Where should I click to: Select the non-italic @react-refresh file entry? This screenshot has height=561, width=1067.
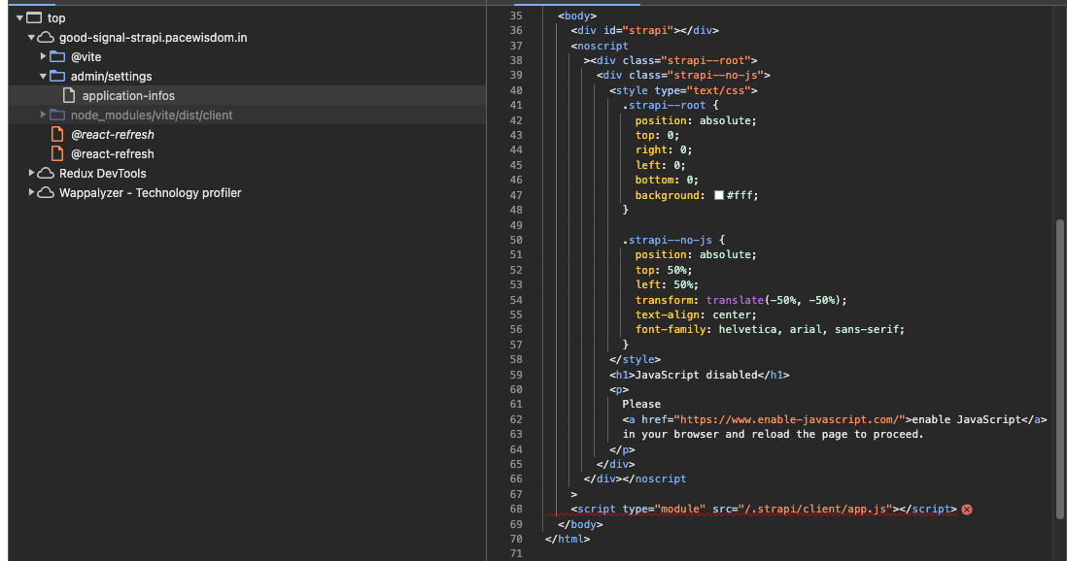pyautogui.click(x=112, y=154)
